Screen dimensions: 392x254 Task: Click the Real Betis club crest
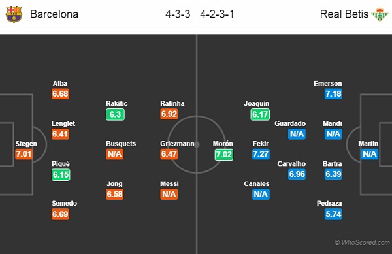click(380, 14)
